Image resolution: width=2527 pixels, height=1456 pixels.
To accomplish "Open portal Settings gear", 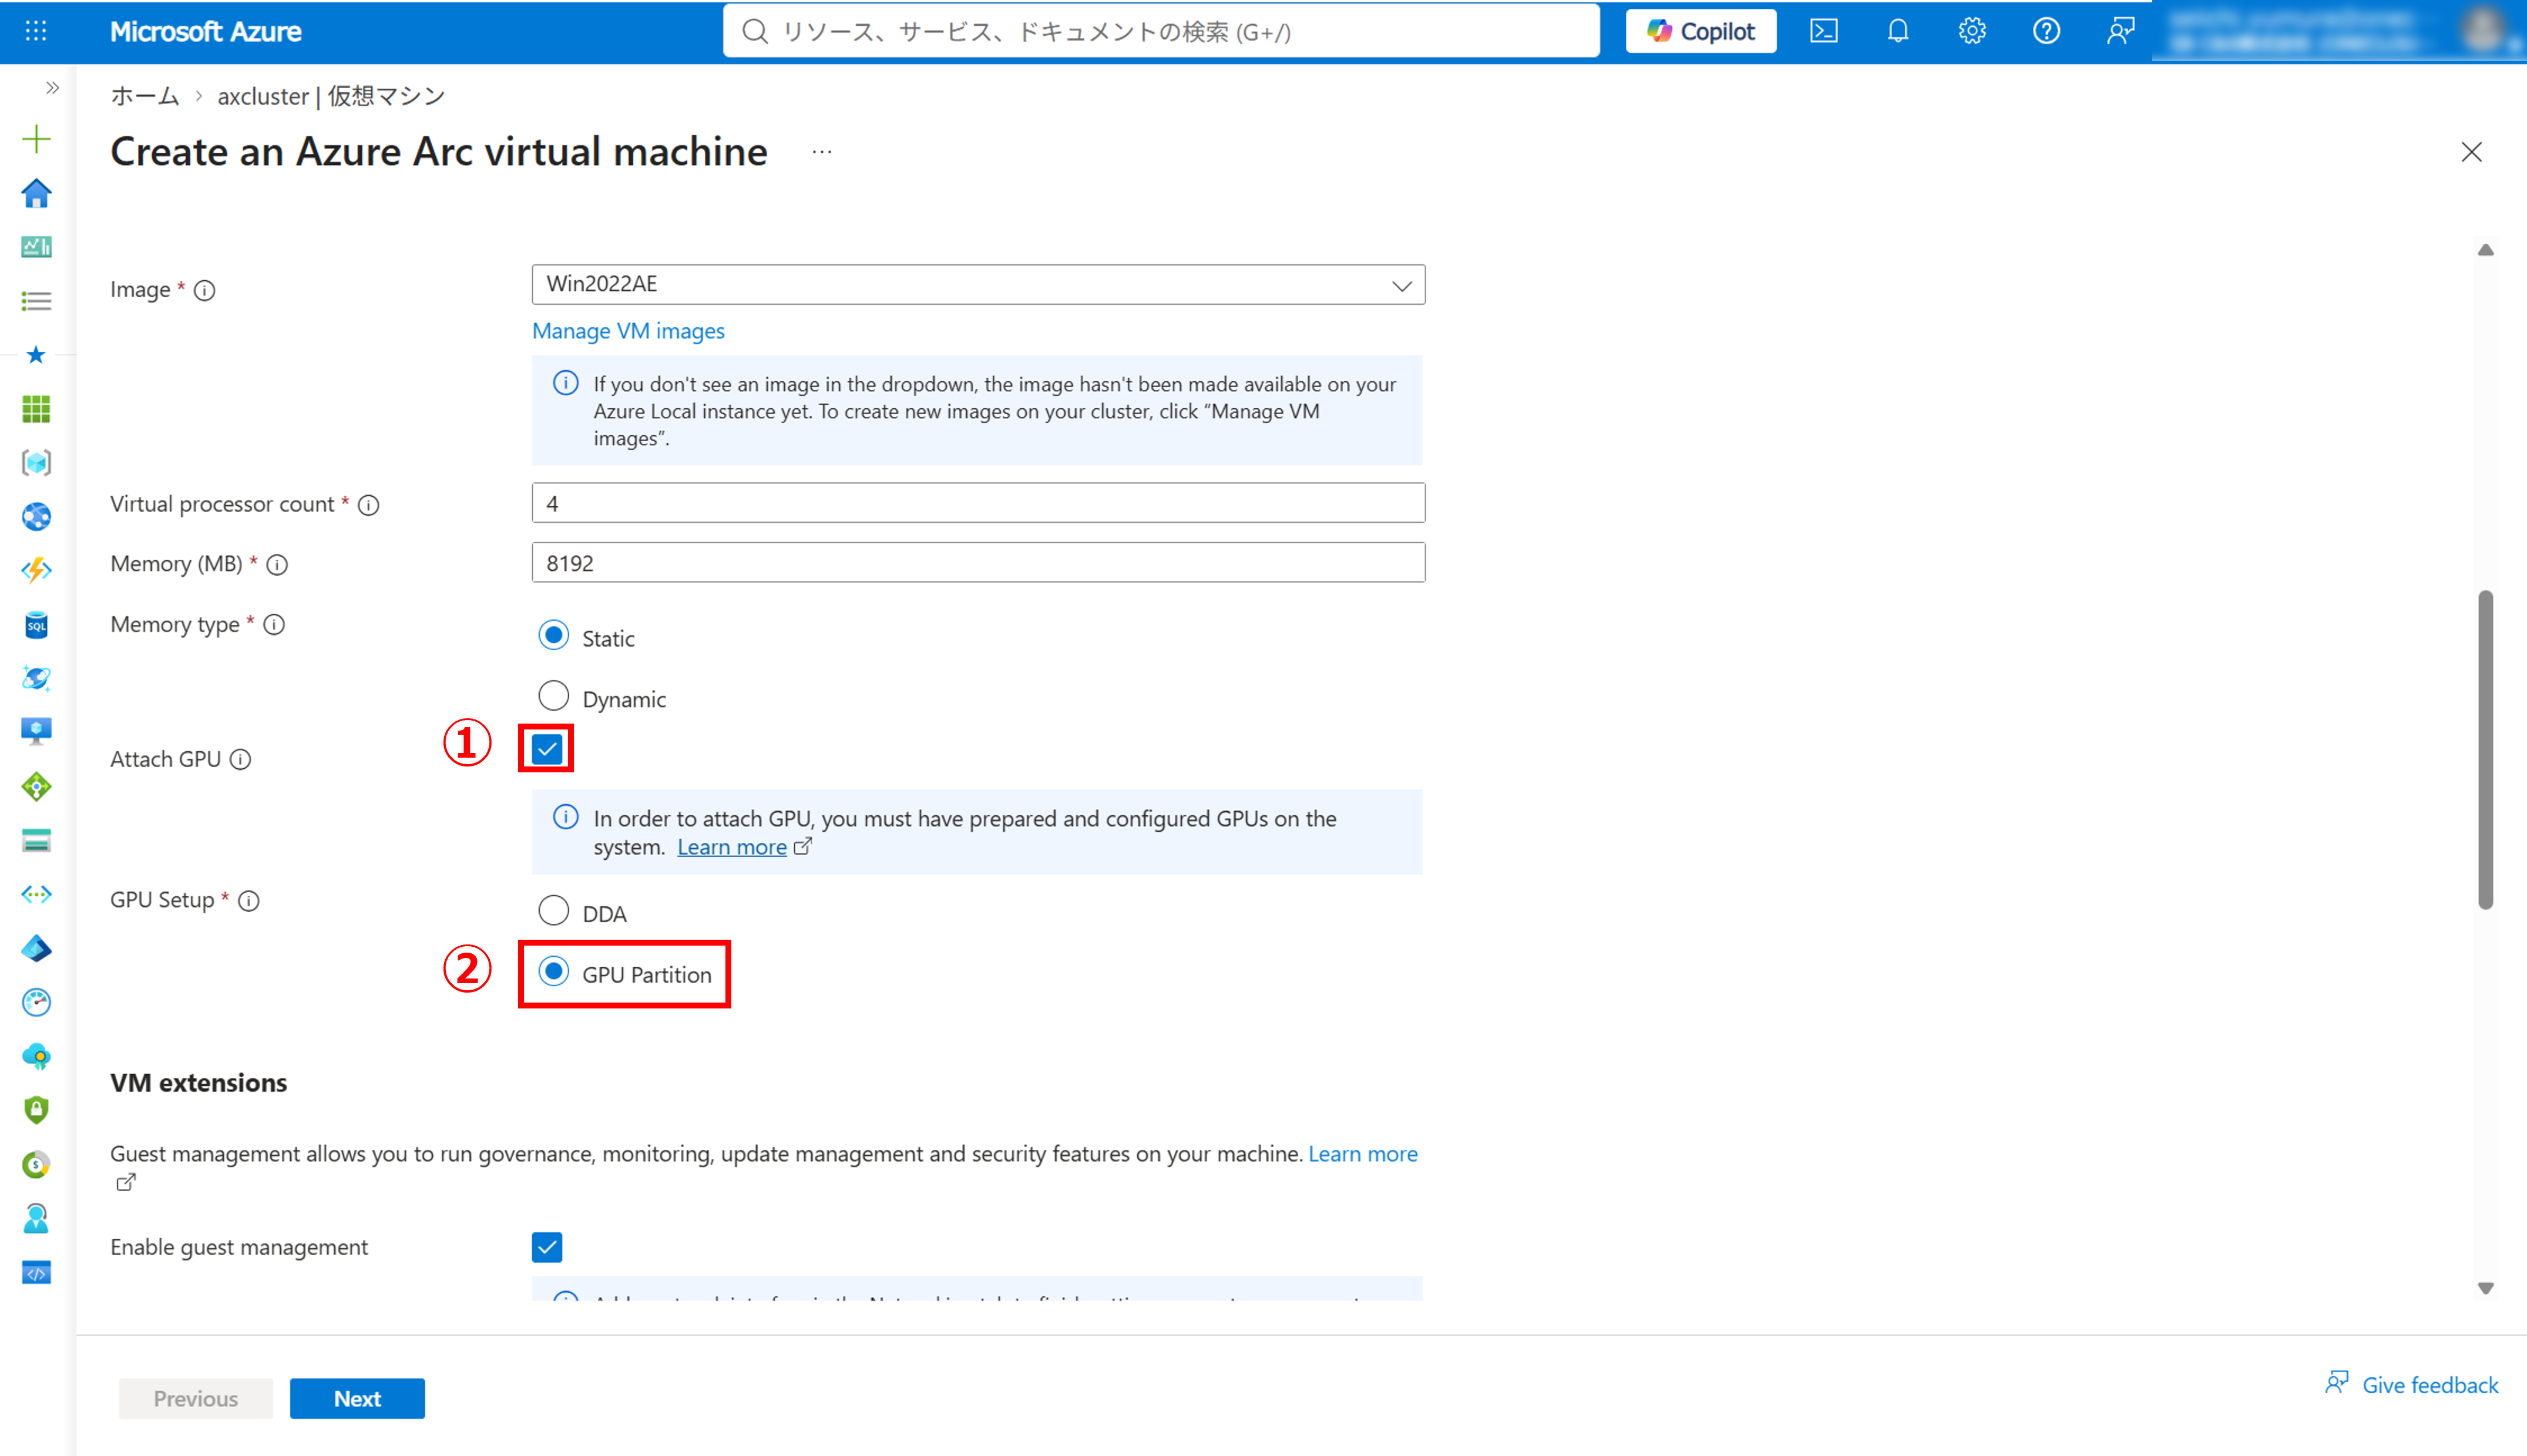I will pos(1972,31).
